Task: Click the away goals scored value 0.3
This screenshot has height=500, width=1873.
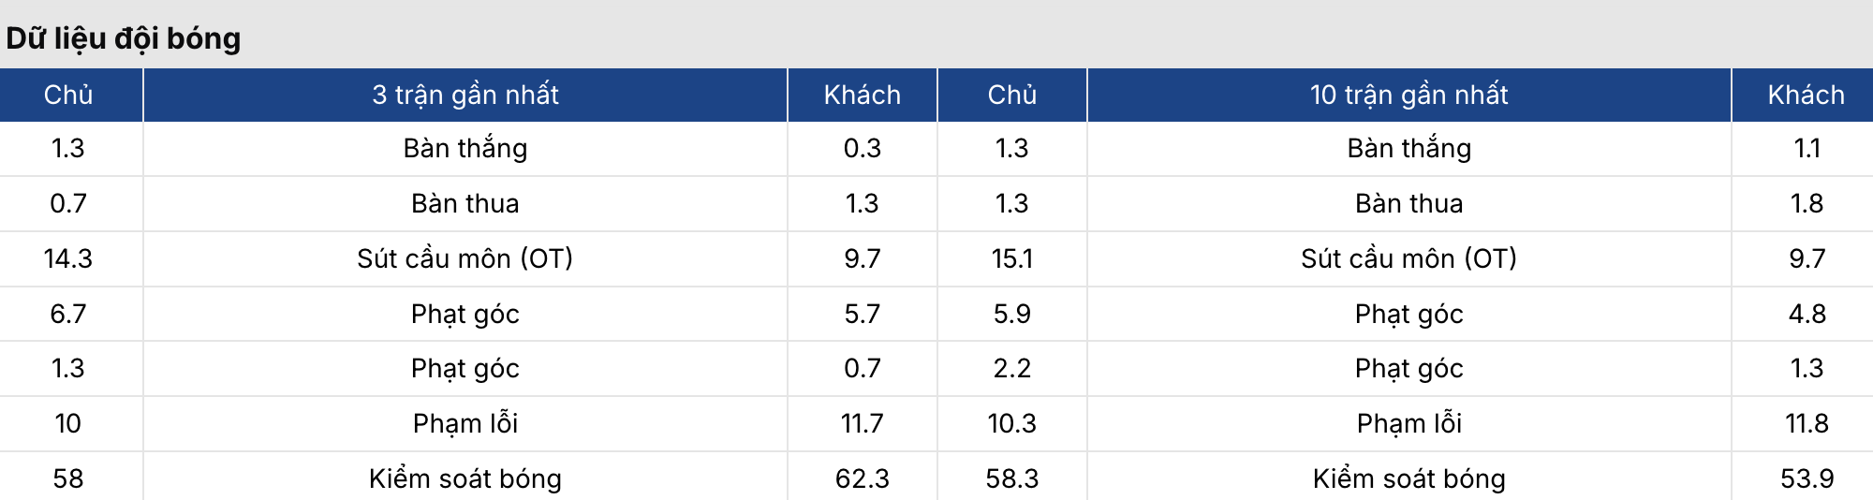Action: click(x=862, y=148)
